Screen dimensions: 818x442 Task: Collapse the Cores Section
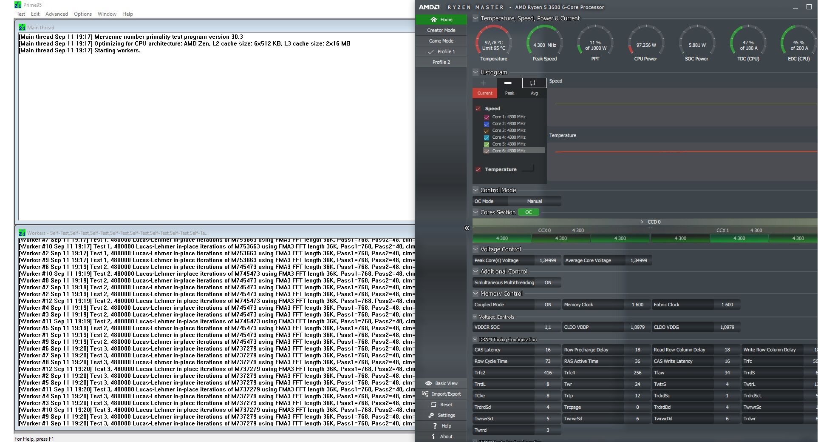point(476,212)
